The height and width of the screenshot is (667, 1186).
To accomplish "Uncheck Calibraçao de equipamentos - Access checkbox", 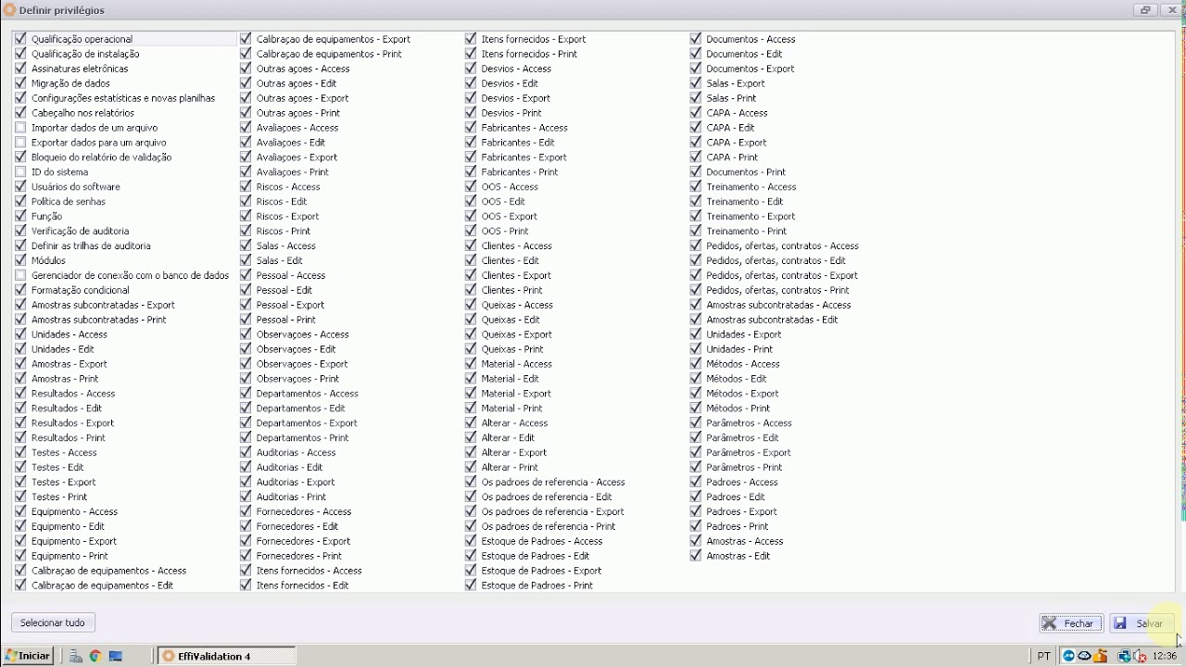I will [20, 571].
